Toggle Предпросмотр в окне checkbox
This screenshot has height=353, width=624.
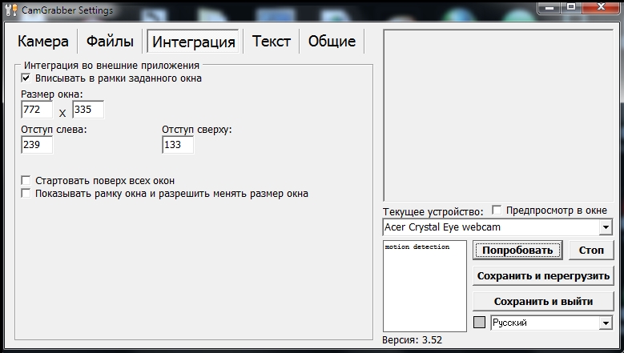[497, 210]
